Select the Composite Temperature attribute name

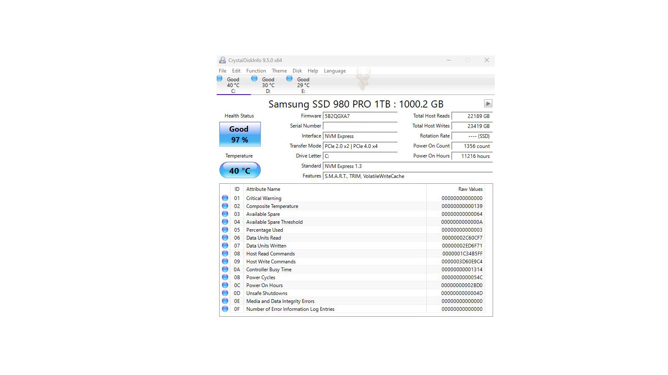[272, 206]
